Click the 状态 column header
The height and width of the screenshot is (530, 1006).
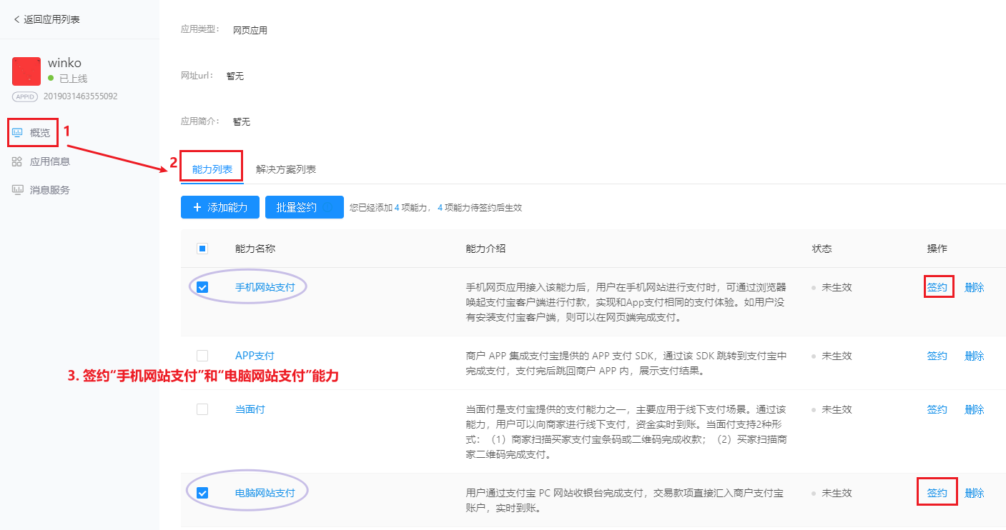coord(822,249)
